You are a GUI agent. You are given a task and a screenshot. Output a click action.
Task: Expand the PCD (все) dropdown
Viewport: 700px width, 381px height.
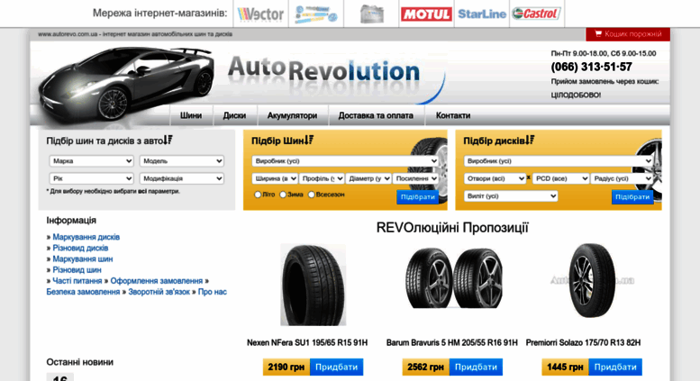pyautogui.click(x=560, y=178)
